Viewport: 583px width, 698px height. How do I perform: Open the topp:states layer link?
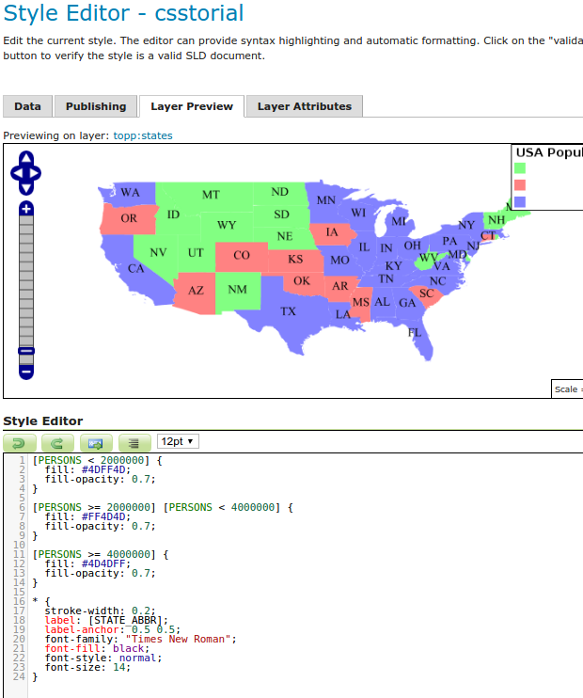(x=143, y=135)
